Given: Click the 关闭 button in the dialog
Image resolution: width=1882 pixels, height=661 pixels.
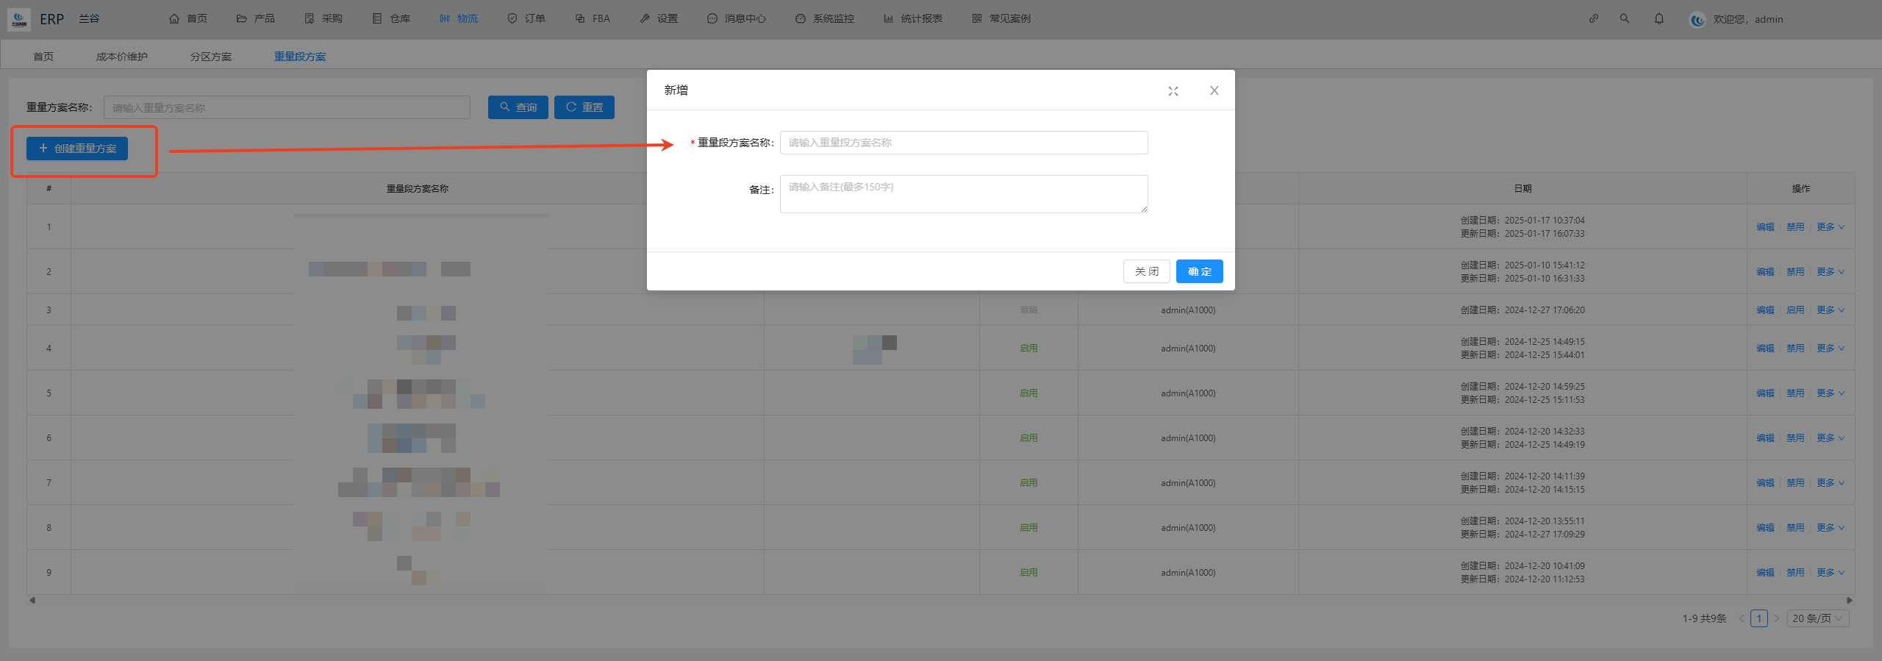Looking at the screenshot, I should click(x=1146, y=271).
